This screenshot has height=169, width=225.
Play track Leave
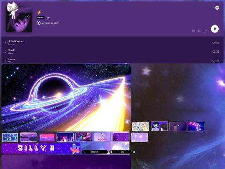point(112,61)
